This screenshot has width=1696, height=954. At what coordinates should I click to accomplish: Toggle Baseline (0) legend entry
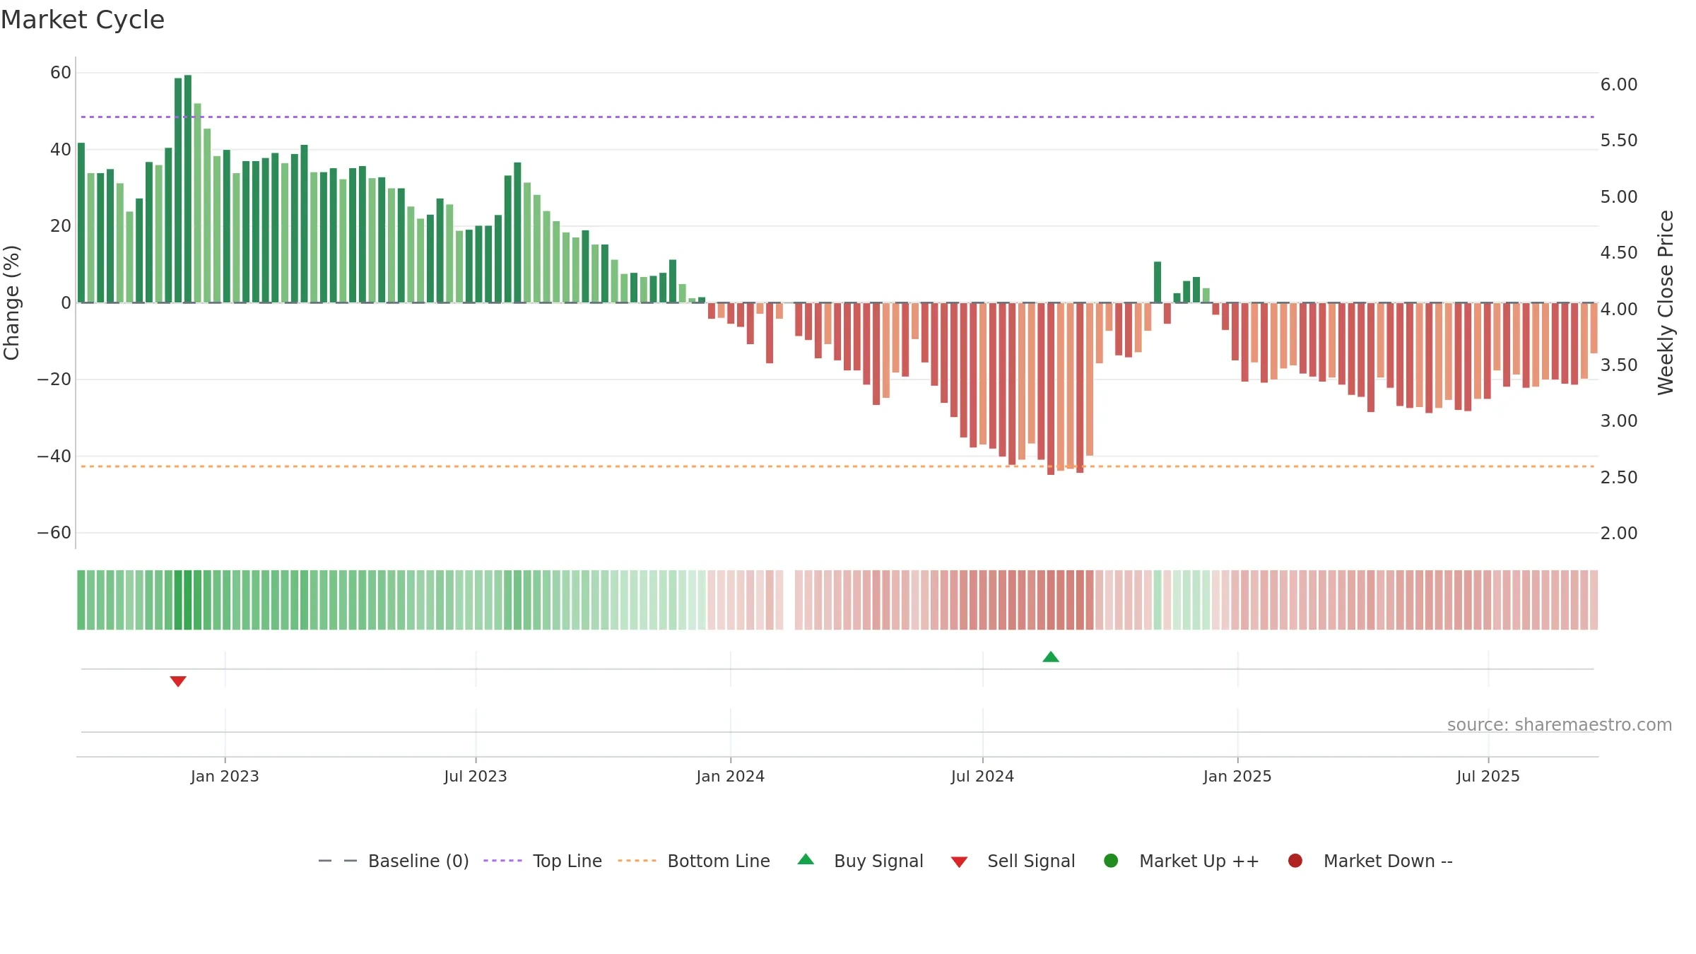(x=394, y=861)
